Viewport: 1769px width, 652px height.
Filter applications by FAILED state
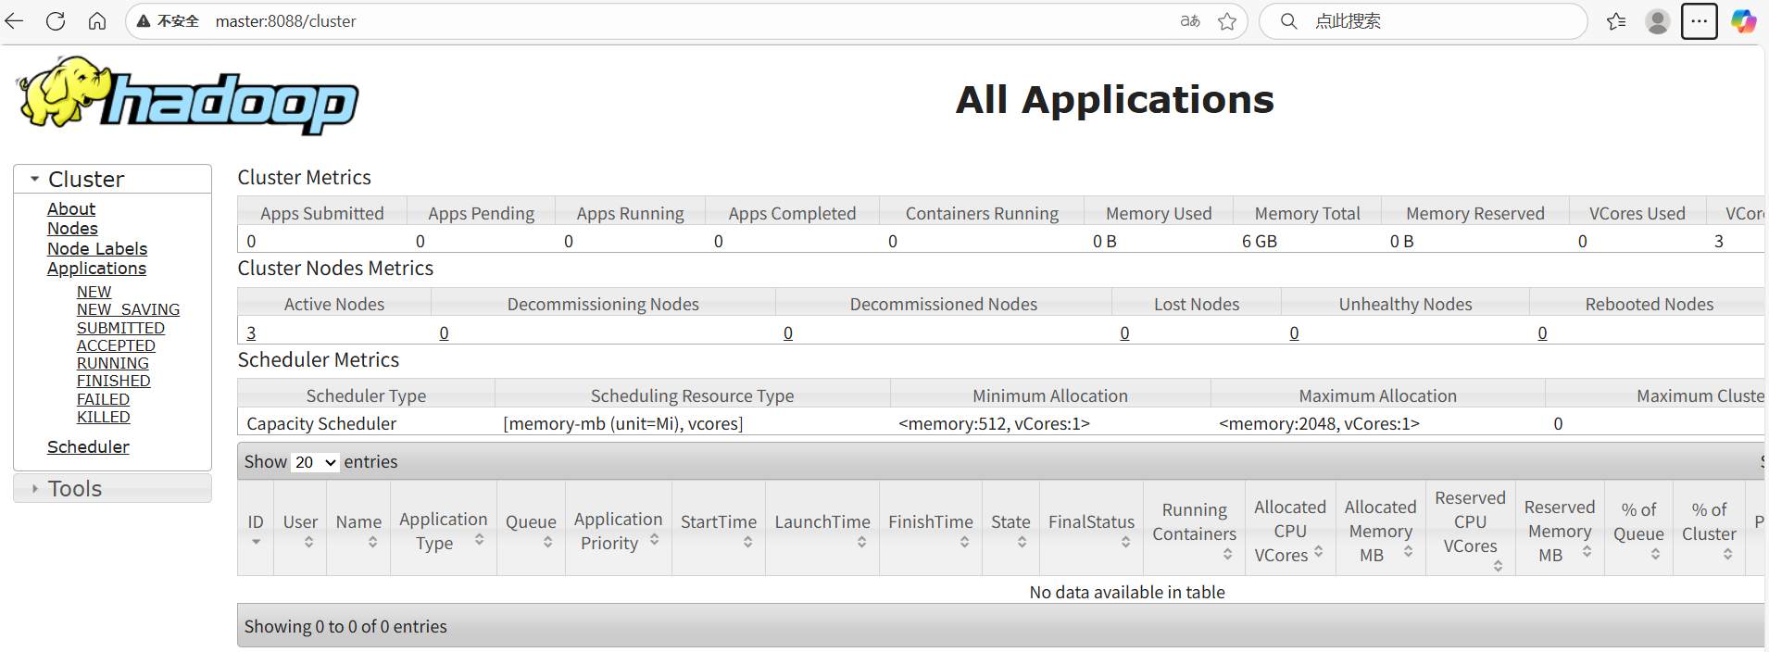pyautogui.click(x=103, y=399)
